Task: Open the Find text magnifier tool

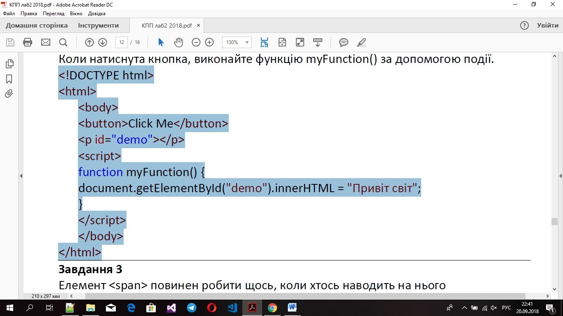Action: [63, 42]
